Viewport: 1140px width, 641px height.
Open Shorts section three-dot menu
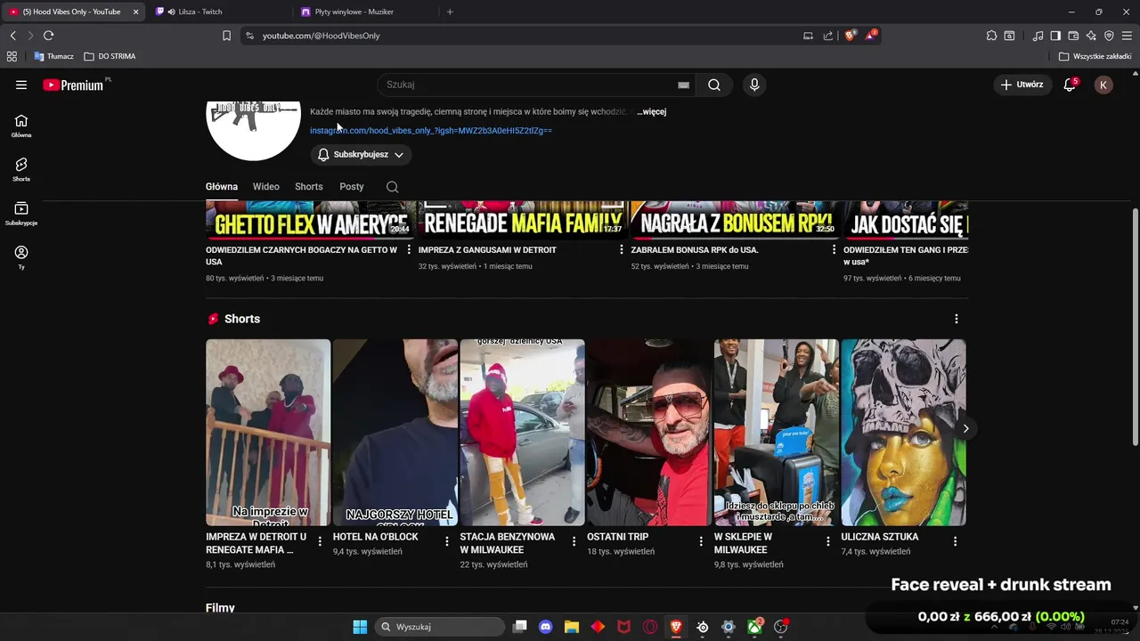pos(957,319)
